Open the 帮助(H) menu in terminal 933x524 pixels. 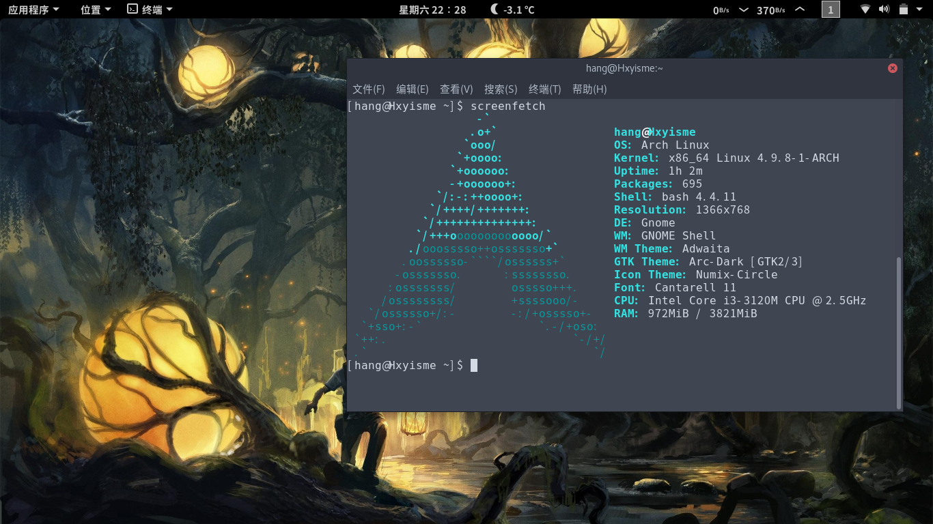tap(589, 89)
